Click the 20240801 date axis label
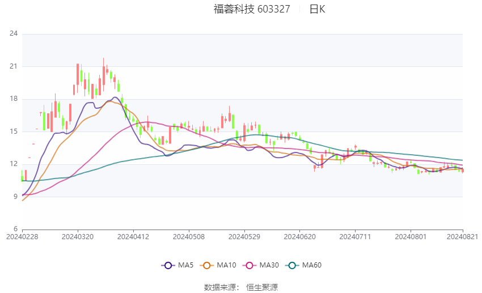This screenshot has height=293, width=482. coord(411,237)
